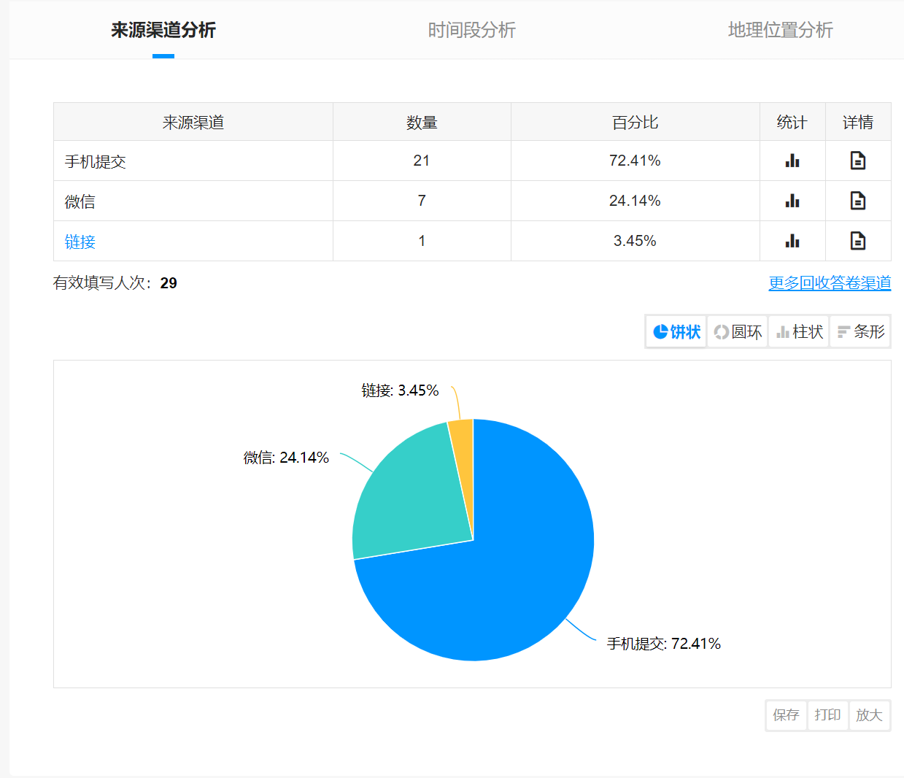Image resolution: width=904 pixels, height=778 pixels.
Task: Click the 72.41% percentage table cell
Action: pos(635,161)
